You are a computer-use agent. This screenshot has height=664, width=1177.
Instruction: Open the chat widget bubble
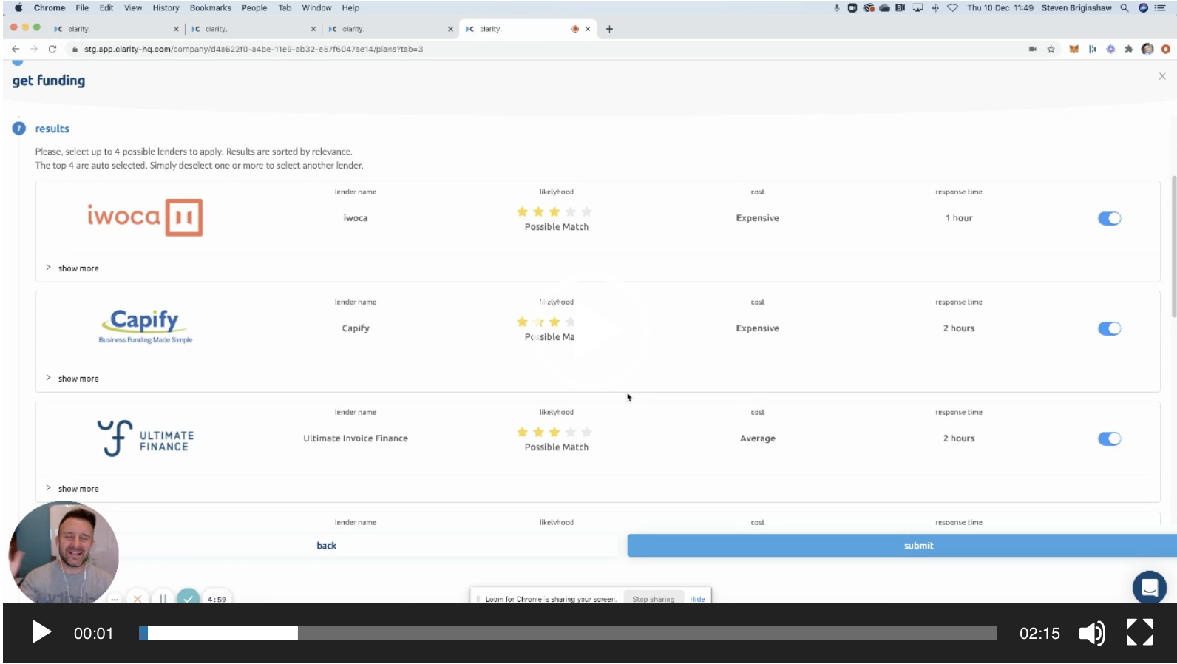tap(1150, 588)
